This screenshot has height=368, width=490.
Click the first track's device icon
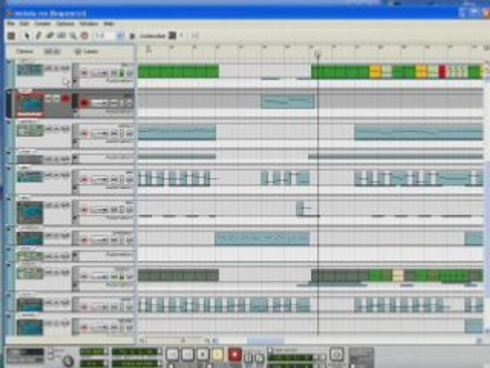coord(30,70)
